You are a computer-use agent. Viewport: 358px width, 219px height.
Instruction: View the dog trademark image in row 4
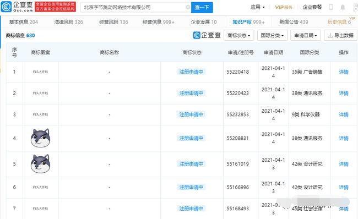[40, 138]
